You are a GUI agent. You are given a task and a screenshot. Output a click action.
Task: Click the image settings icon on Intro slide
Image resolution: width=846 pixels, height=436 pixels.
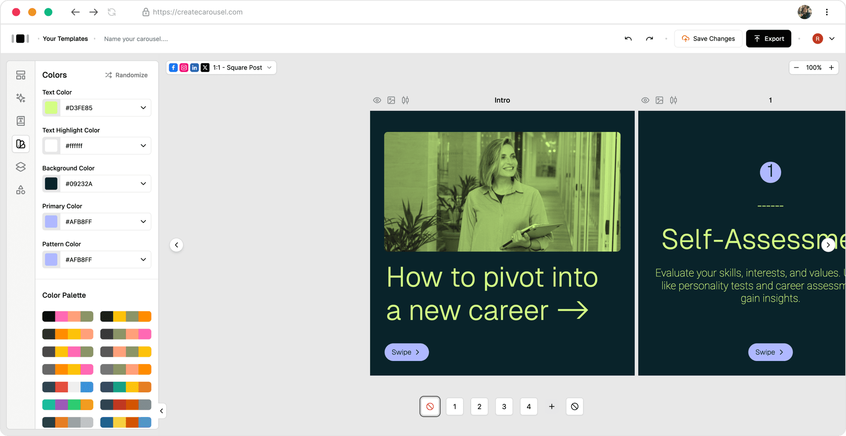(391, 100)
